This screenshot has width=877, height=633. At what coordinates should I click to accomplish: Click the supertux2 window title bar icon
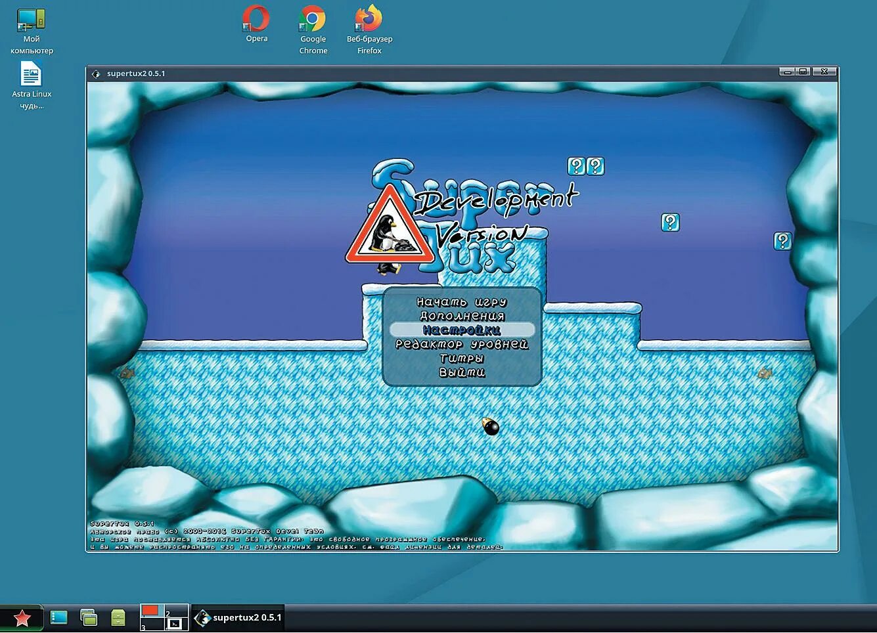tap(96, 74)
